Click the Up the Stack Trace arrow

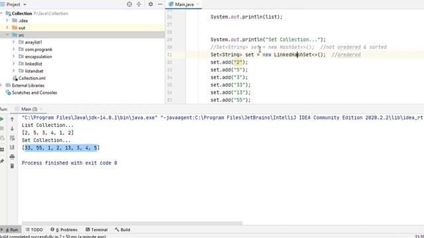point(12,119)
